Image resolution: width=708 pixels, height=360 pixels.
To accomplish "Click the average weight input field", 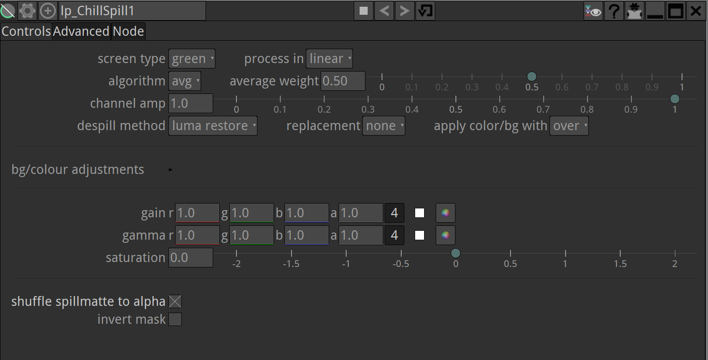I will point(343,81).
